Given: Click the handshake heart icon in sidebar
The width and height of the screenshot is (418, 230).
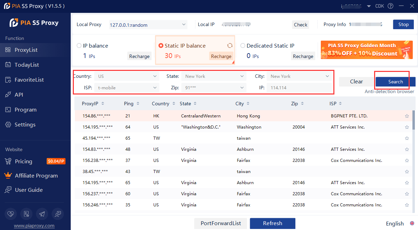Looking at the screenshot, I should [11, 214].
